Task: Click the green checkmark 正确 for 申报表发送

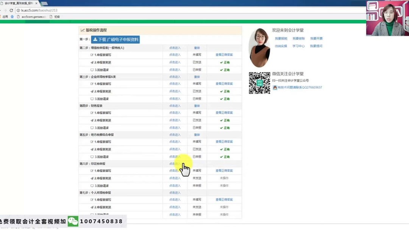Action: (x=225, y=62)
